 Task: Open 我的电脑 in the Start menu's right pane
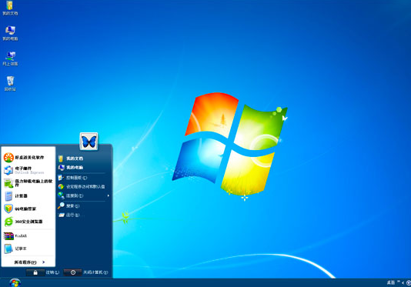[82, 168]
